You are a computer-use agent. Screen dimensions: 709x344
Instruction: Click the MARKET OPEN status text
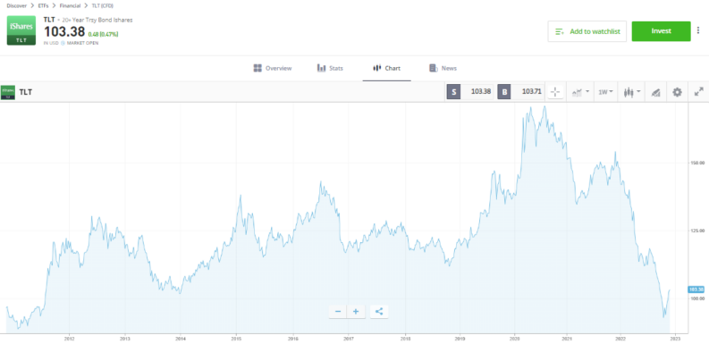click(83, 43)
